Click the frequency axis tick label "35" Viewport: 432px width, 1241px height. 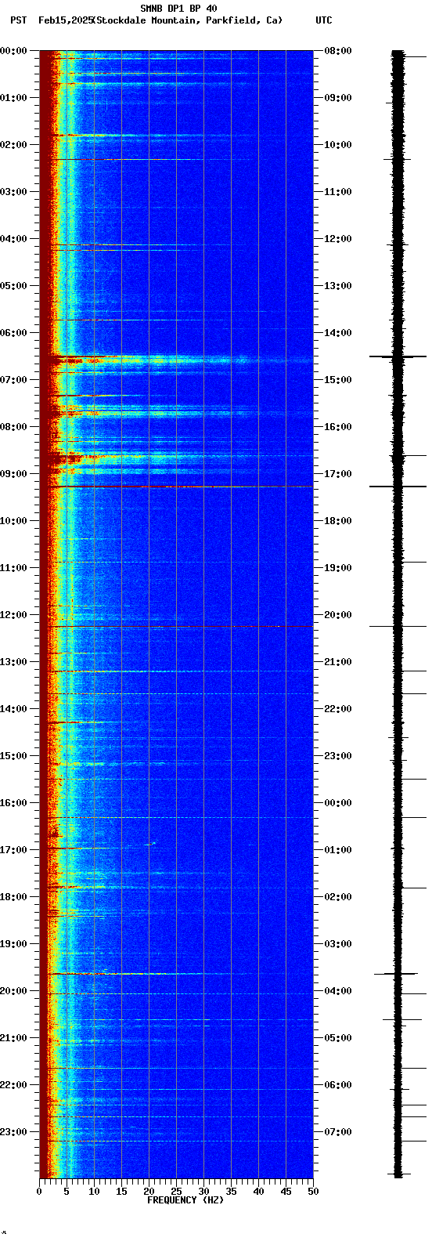point(231,1192)
